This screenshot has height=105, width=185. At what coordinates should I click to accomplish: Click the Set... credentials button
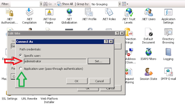tap(99, 61)
